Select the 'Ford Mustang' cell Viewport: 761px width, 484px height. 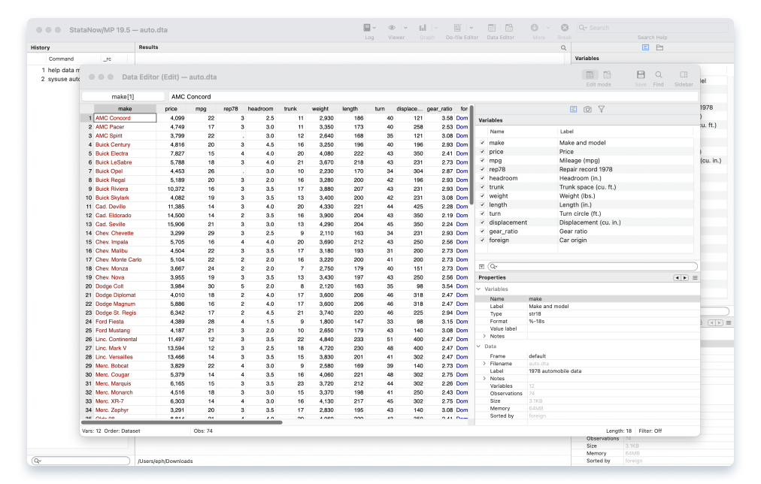point(125,330)
